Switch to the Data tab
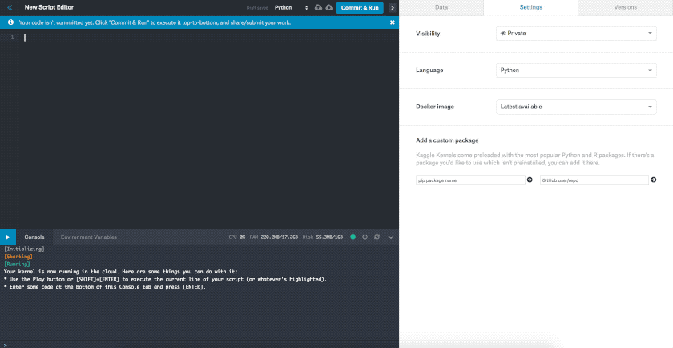This screenshot has height=348, width=673. tap(441, 8)
